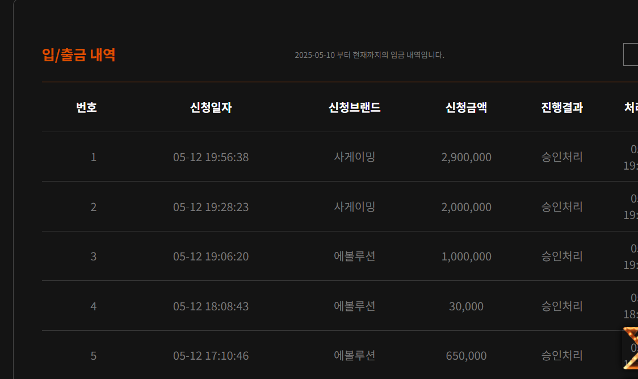Click the partially visible box top right
638x379 pixels.
[631, 54]
